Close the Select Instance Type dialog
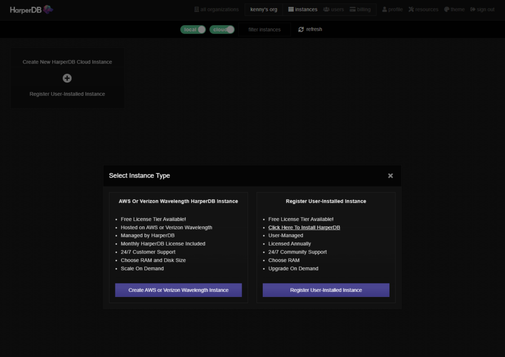Screen dimensions: 505x357 pos(391,176)
